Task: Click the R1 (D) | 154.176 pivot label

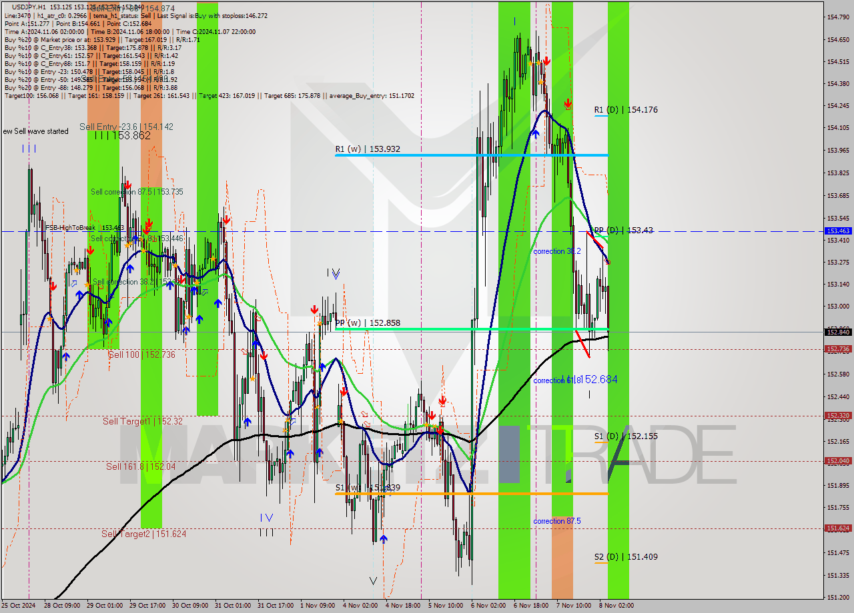Action: (626, 110)
